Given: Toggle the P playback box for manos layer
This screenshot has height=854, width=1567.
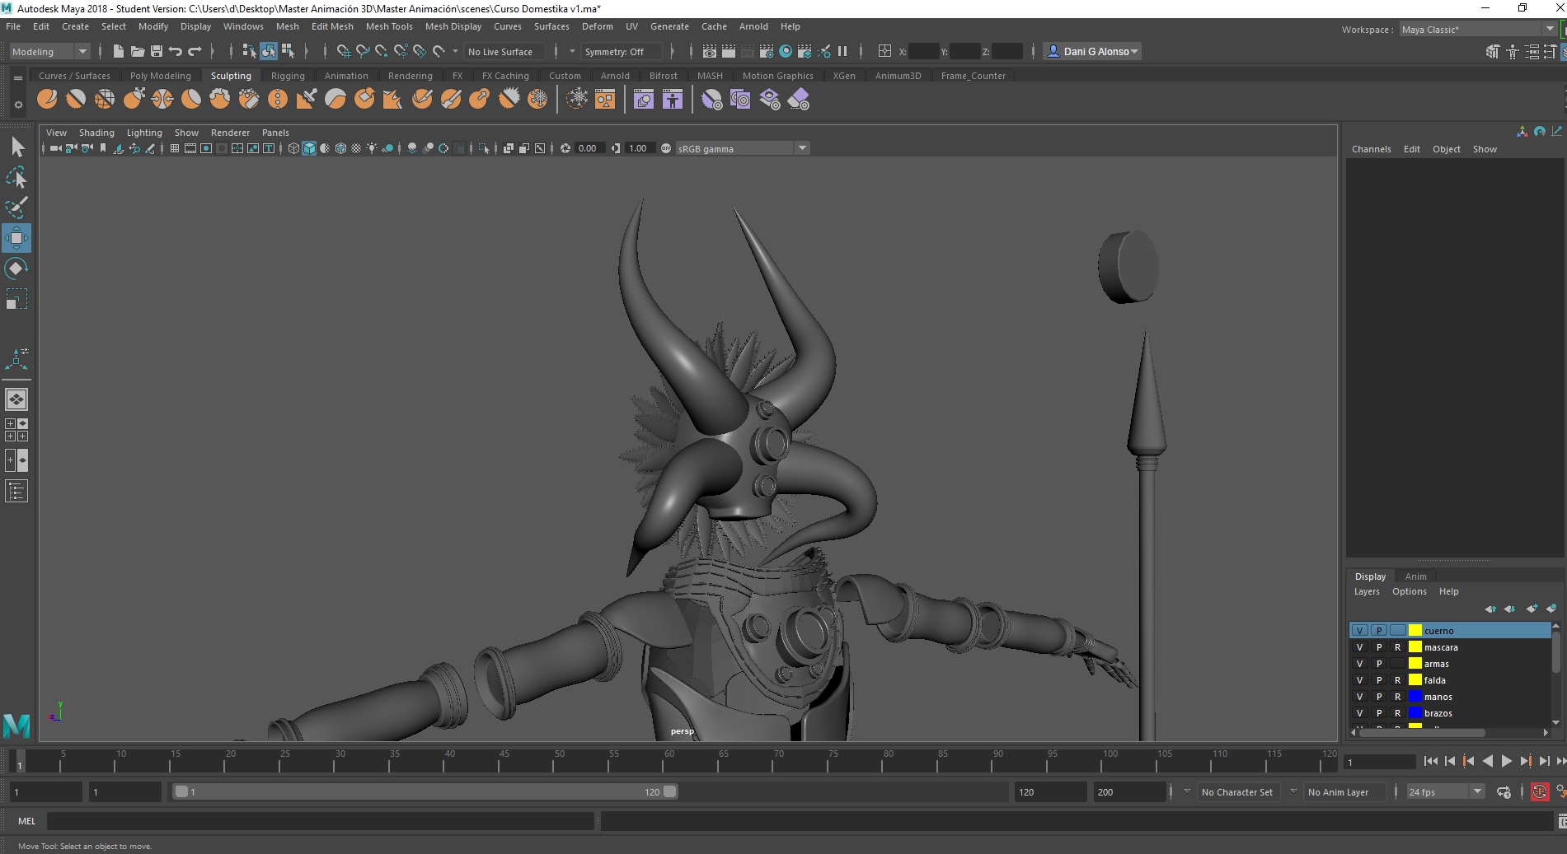Looking at the screenshot, I should [x=1379, y=697].
